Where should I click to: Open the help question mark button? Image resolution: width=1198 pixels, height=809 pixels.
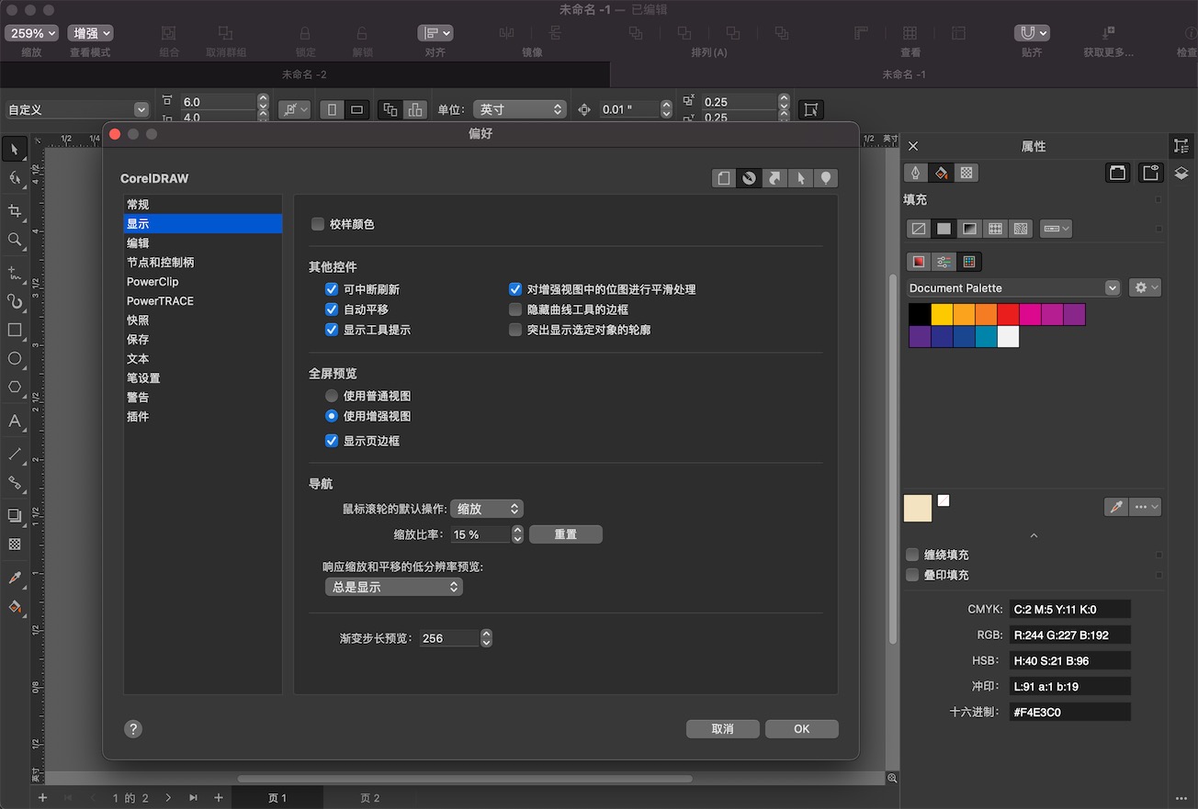[133, 729]
